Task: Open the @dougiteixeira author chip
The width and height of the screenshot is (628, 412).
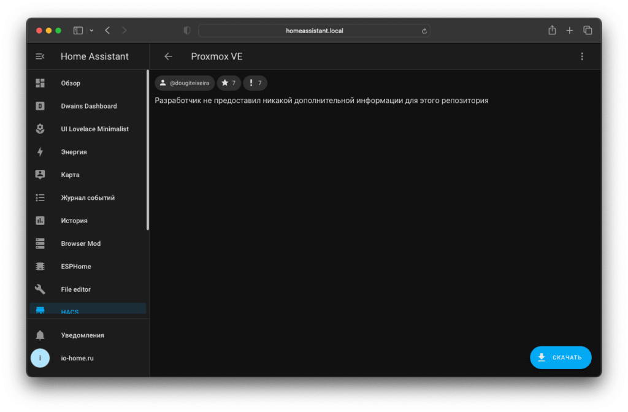Action: click(185, 83)
